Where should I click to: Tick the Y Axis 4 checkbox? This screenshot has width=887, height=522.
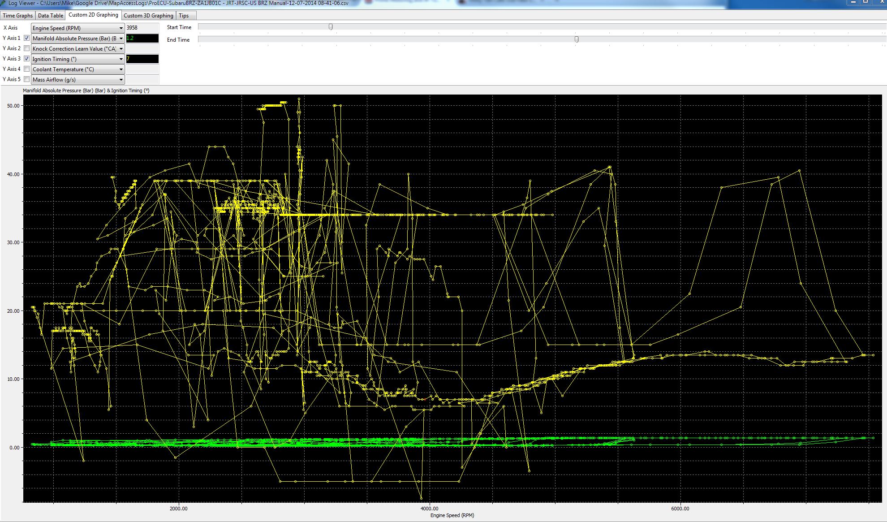(27, 69)
